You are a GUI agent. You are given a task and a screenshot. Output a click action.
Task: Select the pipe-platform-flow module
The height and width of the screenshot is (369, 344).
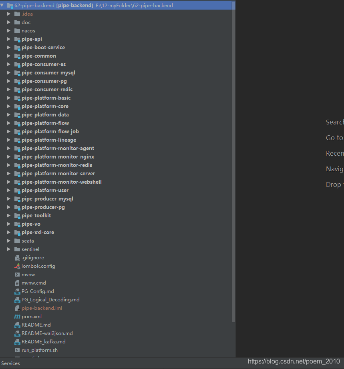pos(45,123)
